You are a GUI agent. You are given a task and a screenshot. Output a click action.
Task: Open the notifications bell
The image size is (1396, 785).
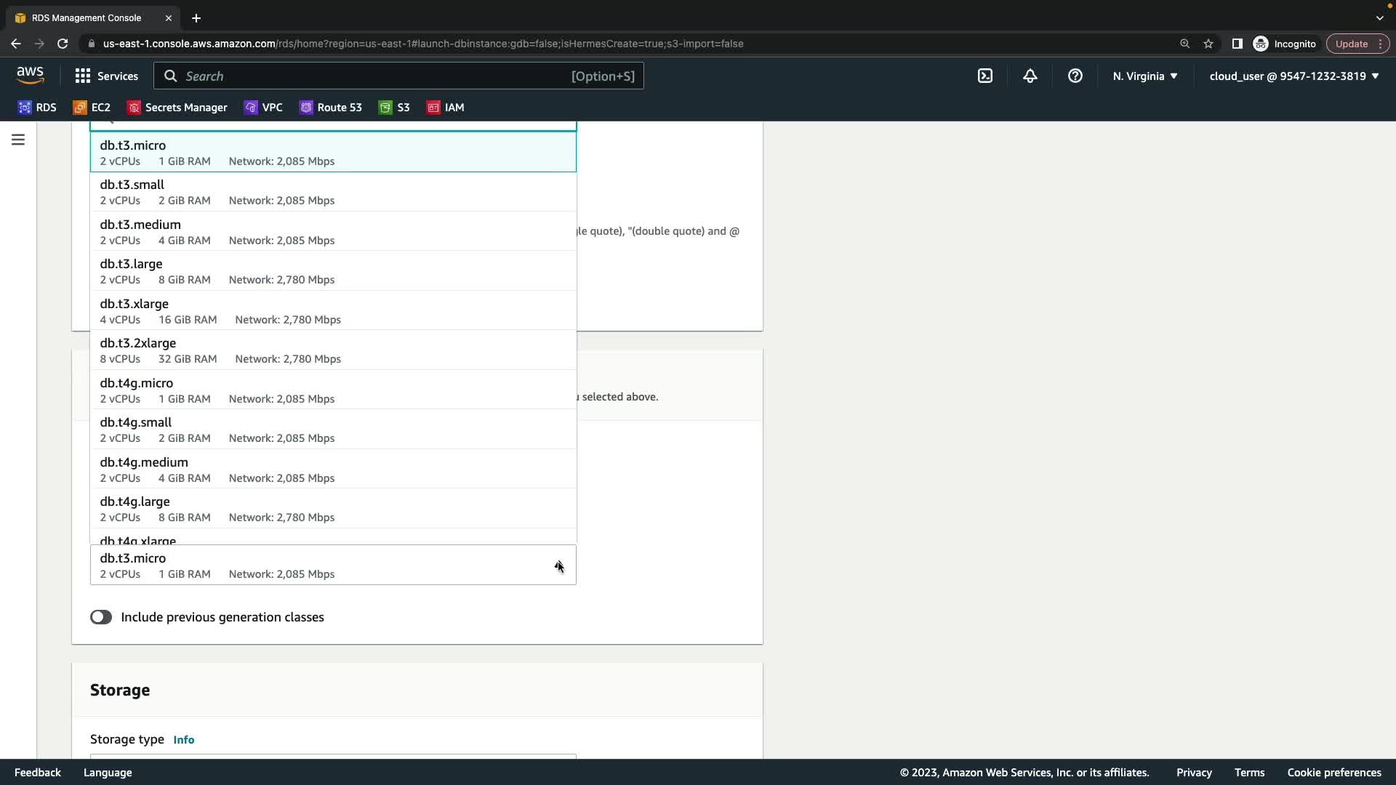tap(1030, 76)
